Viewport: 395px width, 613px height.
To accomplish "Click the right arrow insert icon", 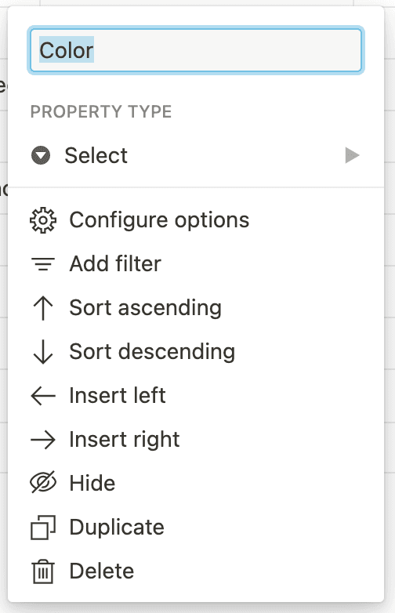I will tap(43, 440).
